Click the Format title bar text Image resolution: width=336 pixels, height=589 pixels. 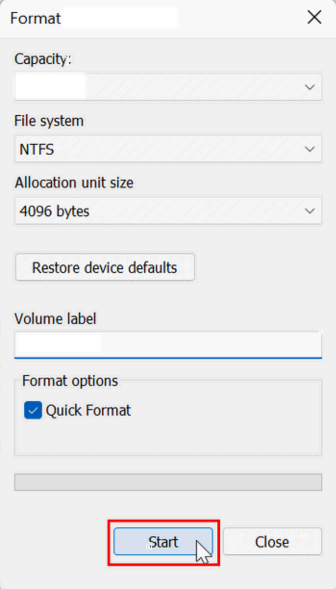(x=36, y=18)
